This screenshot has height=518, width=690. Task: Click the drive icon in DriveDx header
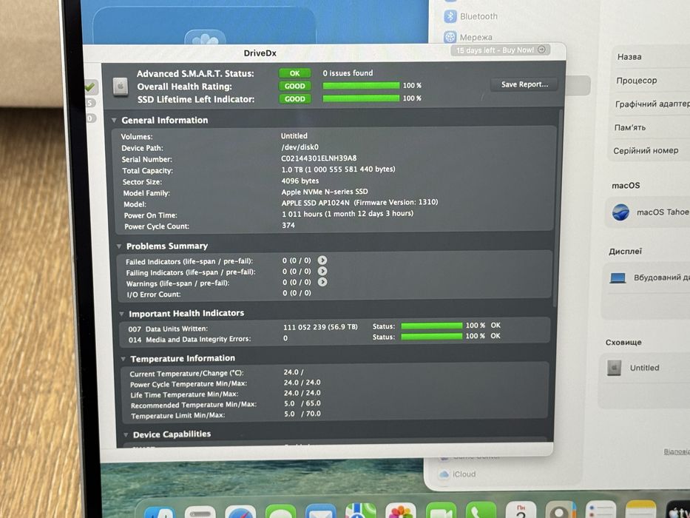click(x=120, y=87)
